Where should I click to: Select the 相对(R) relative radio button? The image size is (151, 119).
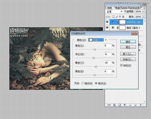coord(83,83)
